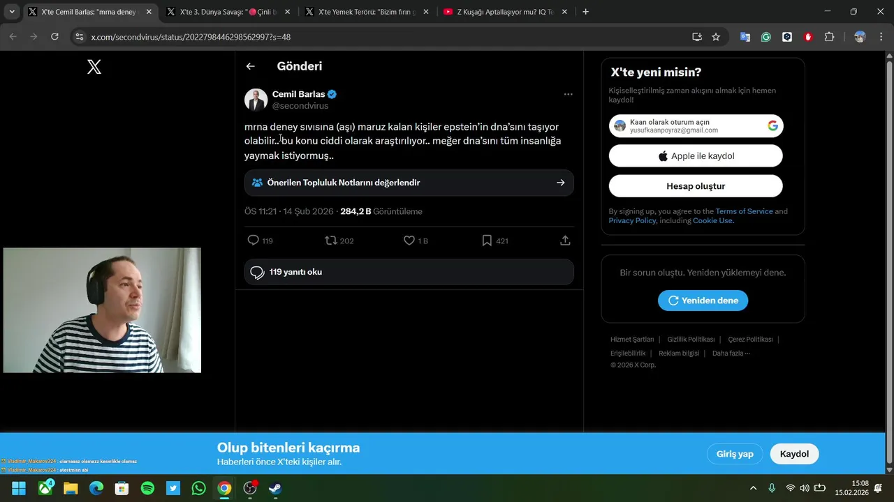
Task: Open Önerilen Topluluk Notlarını değerlendir
Action: click(x=409, y=183)
